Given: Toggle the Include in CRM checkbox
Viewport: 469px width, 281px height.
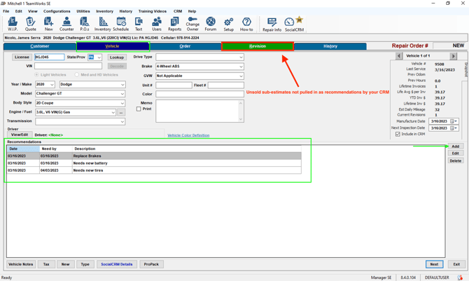Looking at the screenshot, I should pos(398,135).
